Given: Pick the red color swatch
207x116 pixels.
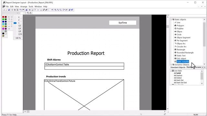Looking at the screenshot, I should tap(3, 17).
